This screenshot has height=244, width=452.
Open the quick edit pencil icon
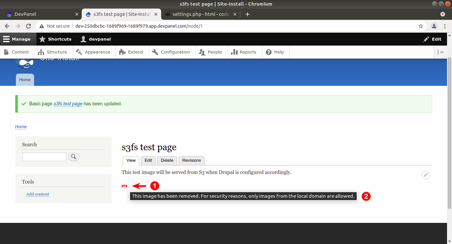point(426,175)
